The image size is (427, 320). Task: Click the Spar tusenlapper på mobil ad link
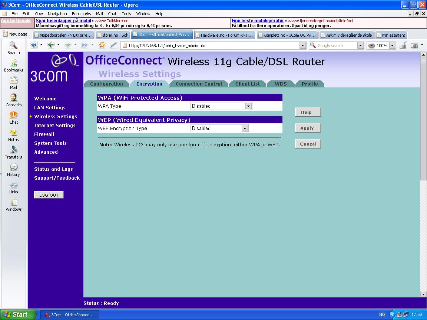63,21
